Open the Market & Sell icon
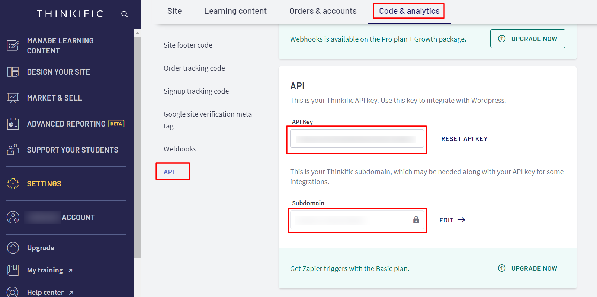This screenshot has width=597, height=297. (x=13, y=98)
